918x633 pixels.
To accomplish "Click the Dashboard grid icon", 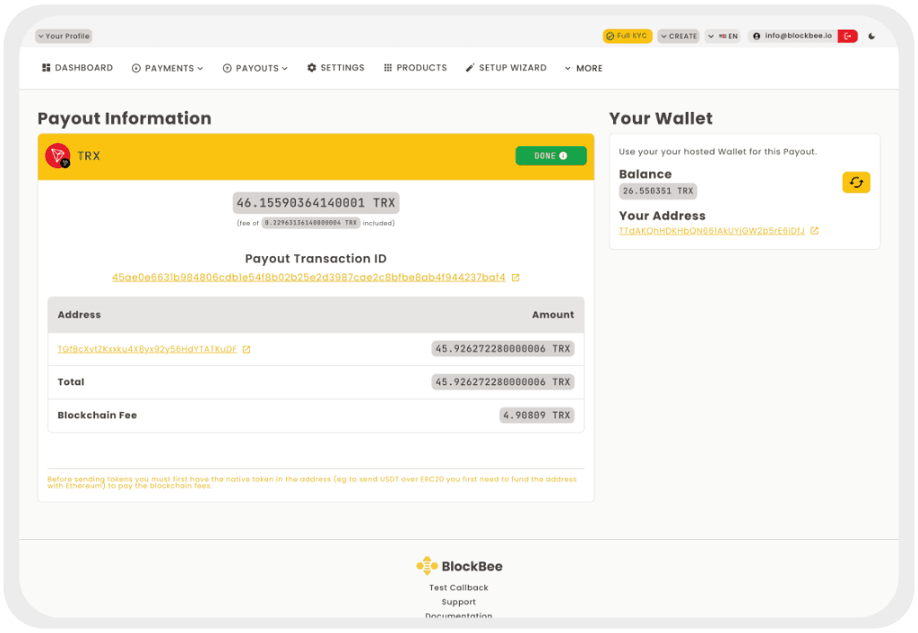I will pyautogui.click(x=46, y=67).
